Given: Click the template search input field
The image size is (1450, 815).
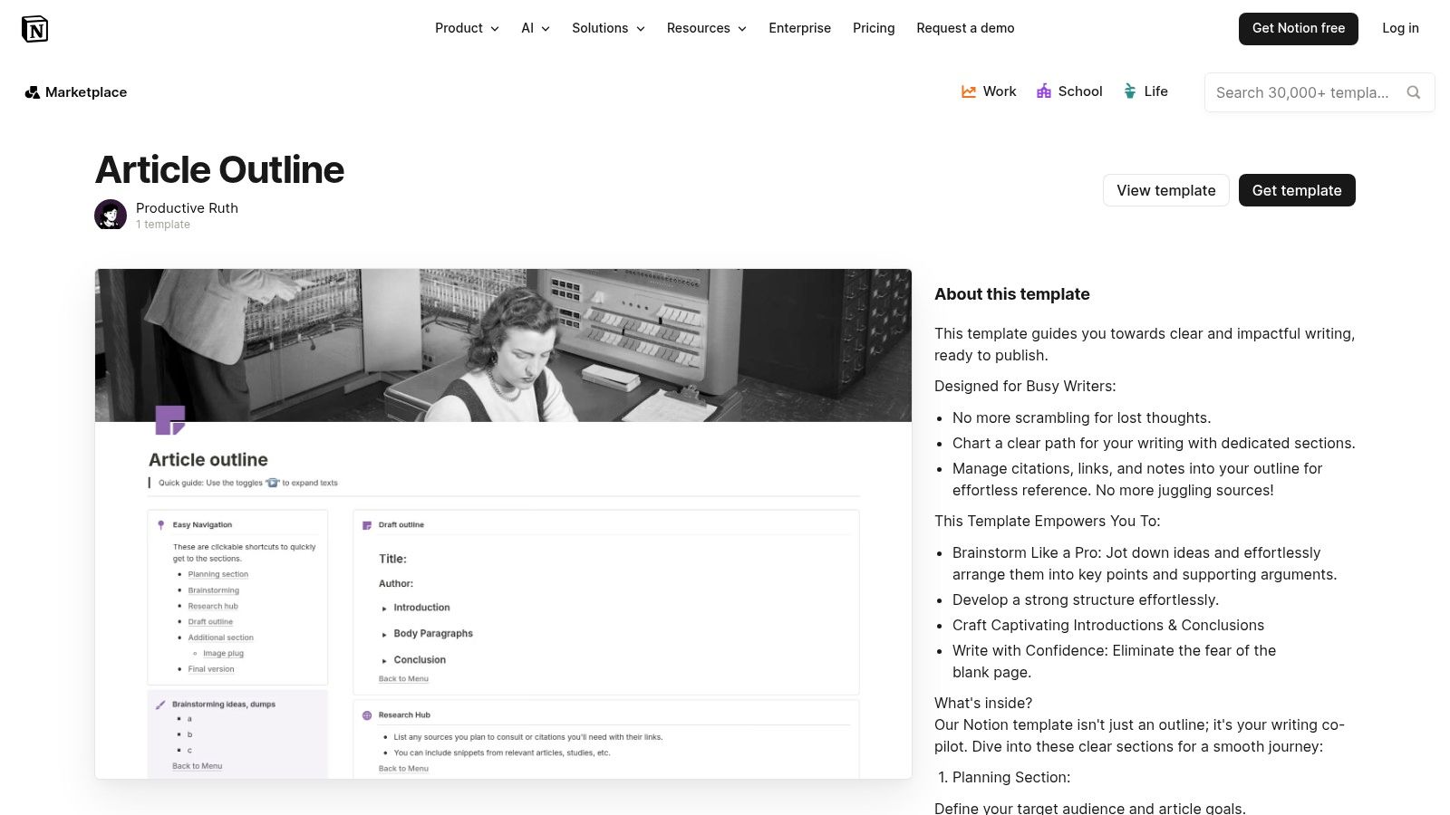Looking at the screenshot, I should tap(1305, 91).
